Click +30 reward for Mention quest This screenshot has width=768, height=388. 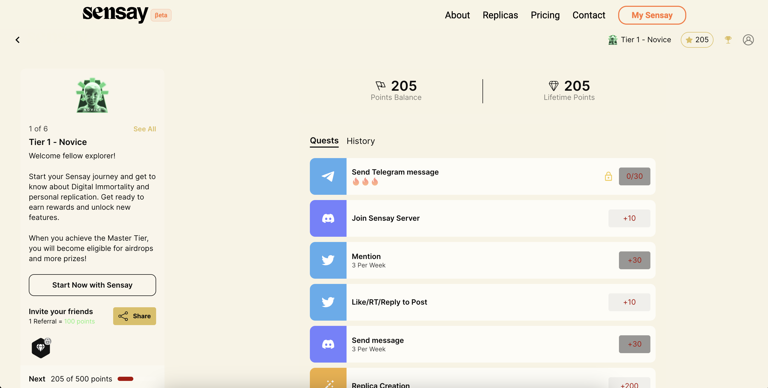click(634, 260)
